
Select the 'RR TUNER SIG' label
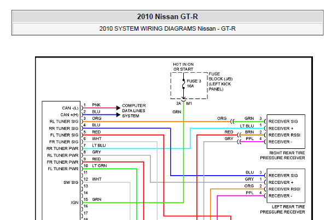click(64, 129)
